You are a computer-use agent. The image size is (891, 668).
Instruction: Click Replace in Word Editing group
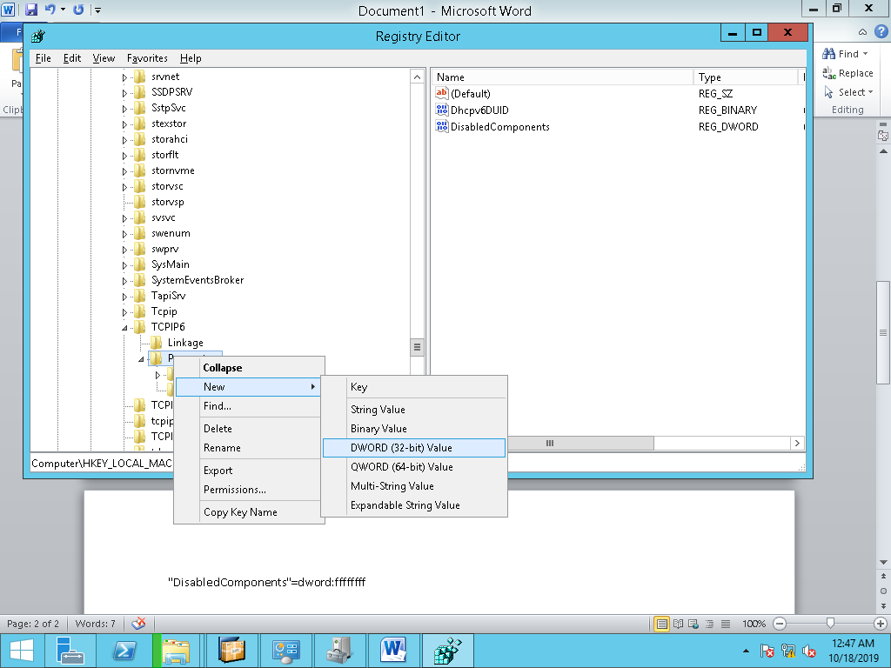tap(847, 73)
